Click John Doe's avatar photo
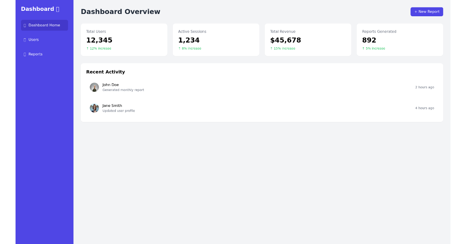Viewport: 466px width, 244px height. pyautogui.click(x=94, y=87)
